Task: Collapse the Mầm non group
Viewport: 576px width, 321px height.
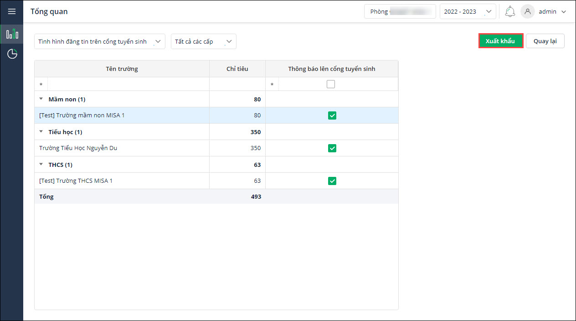Action: point(41,99)
